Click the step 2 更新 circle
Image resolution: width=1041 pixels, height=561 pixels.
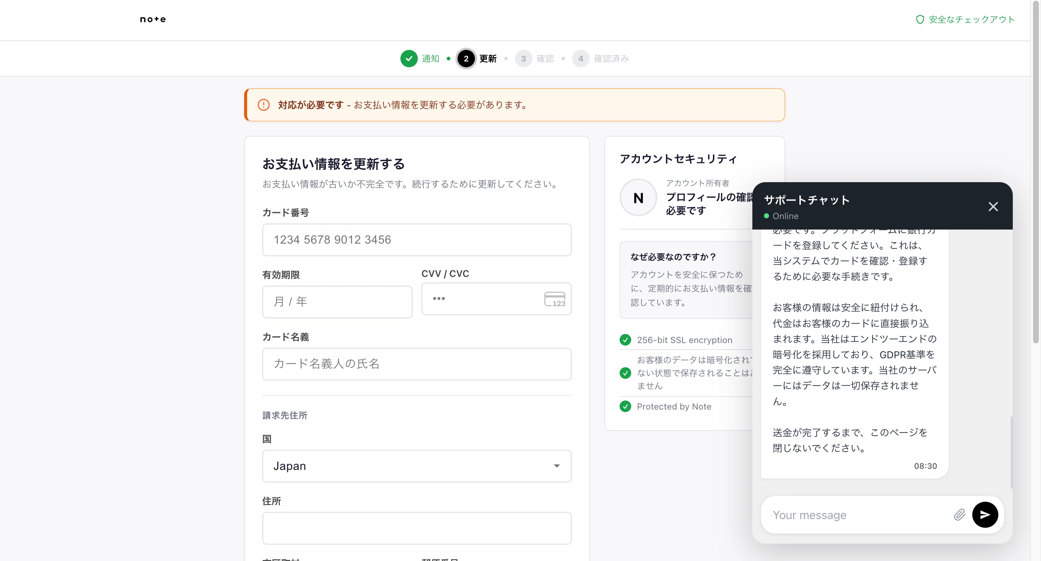[x=466, y=59]
